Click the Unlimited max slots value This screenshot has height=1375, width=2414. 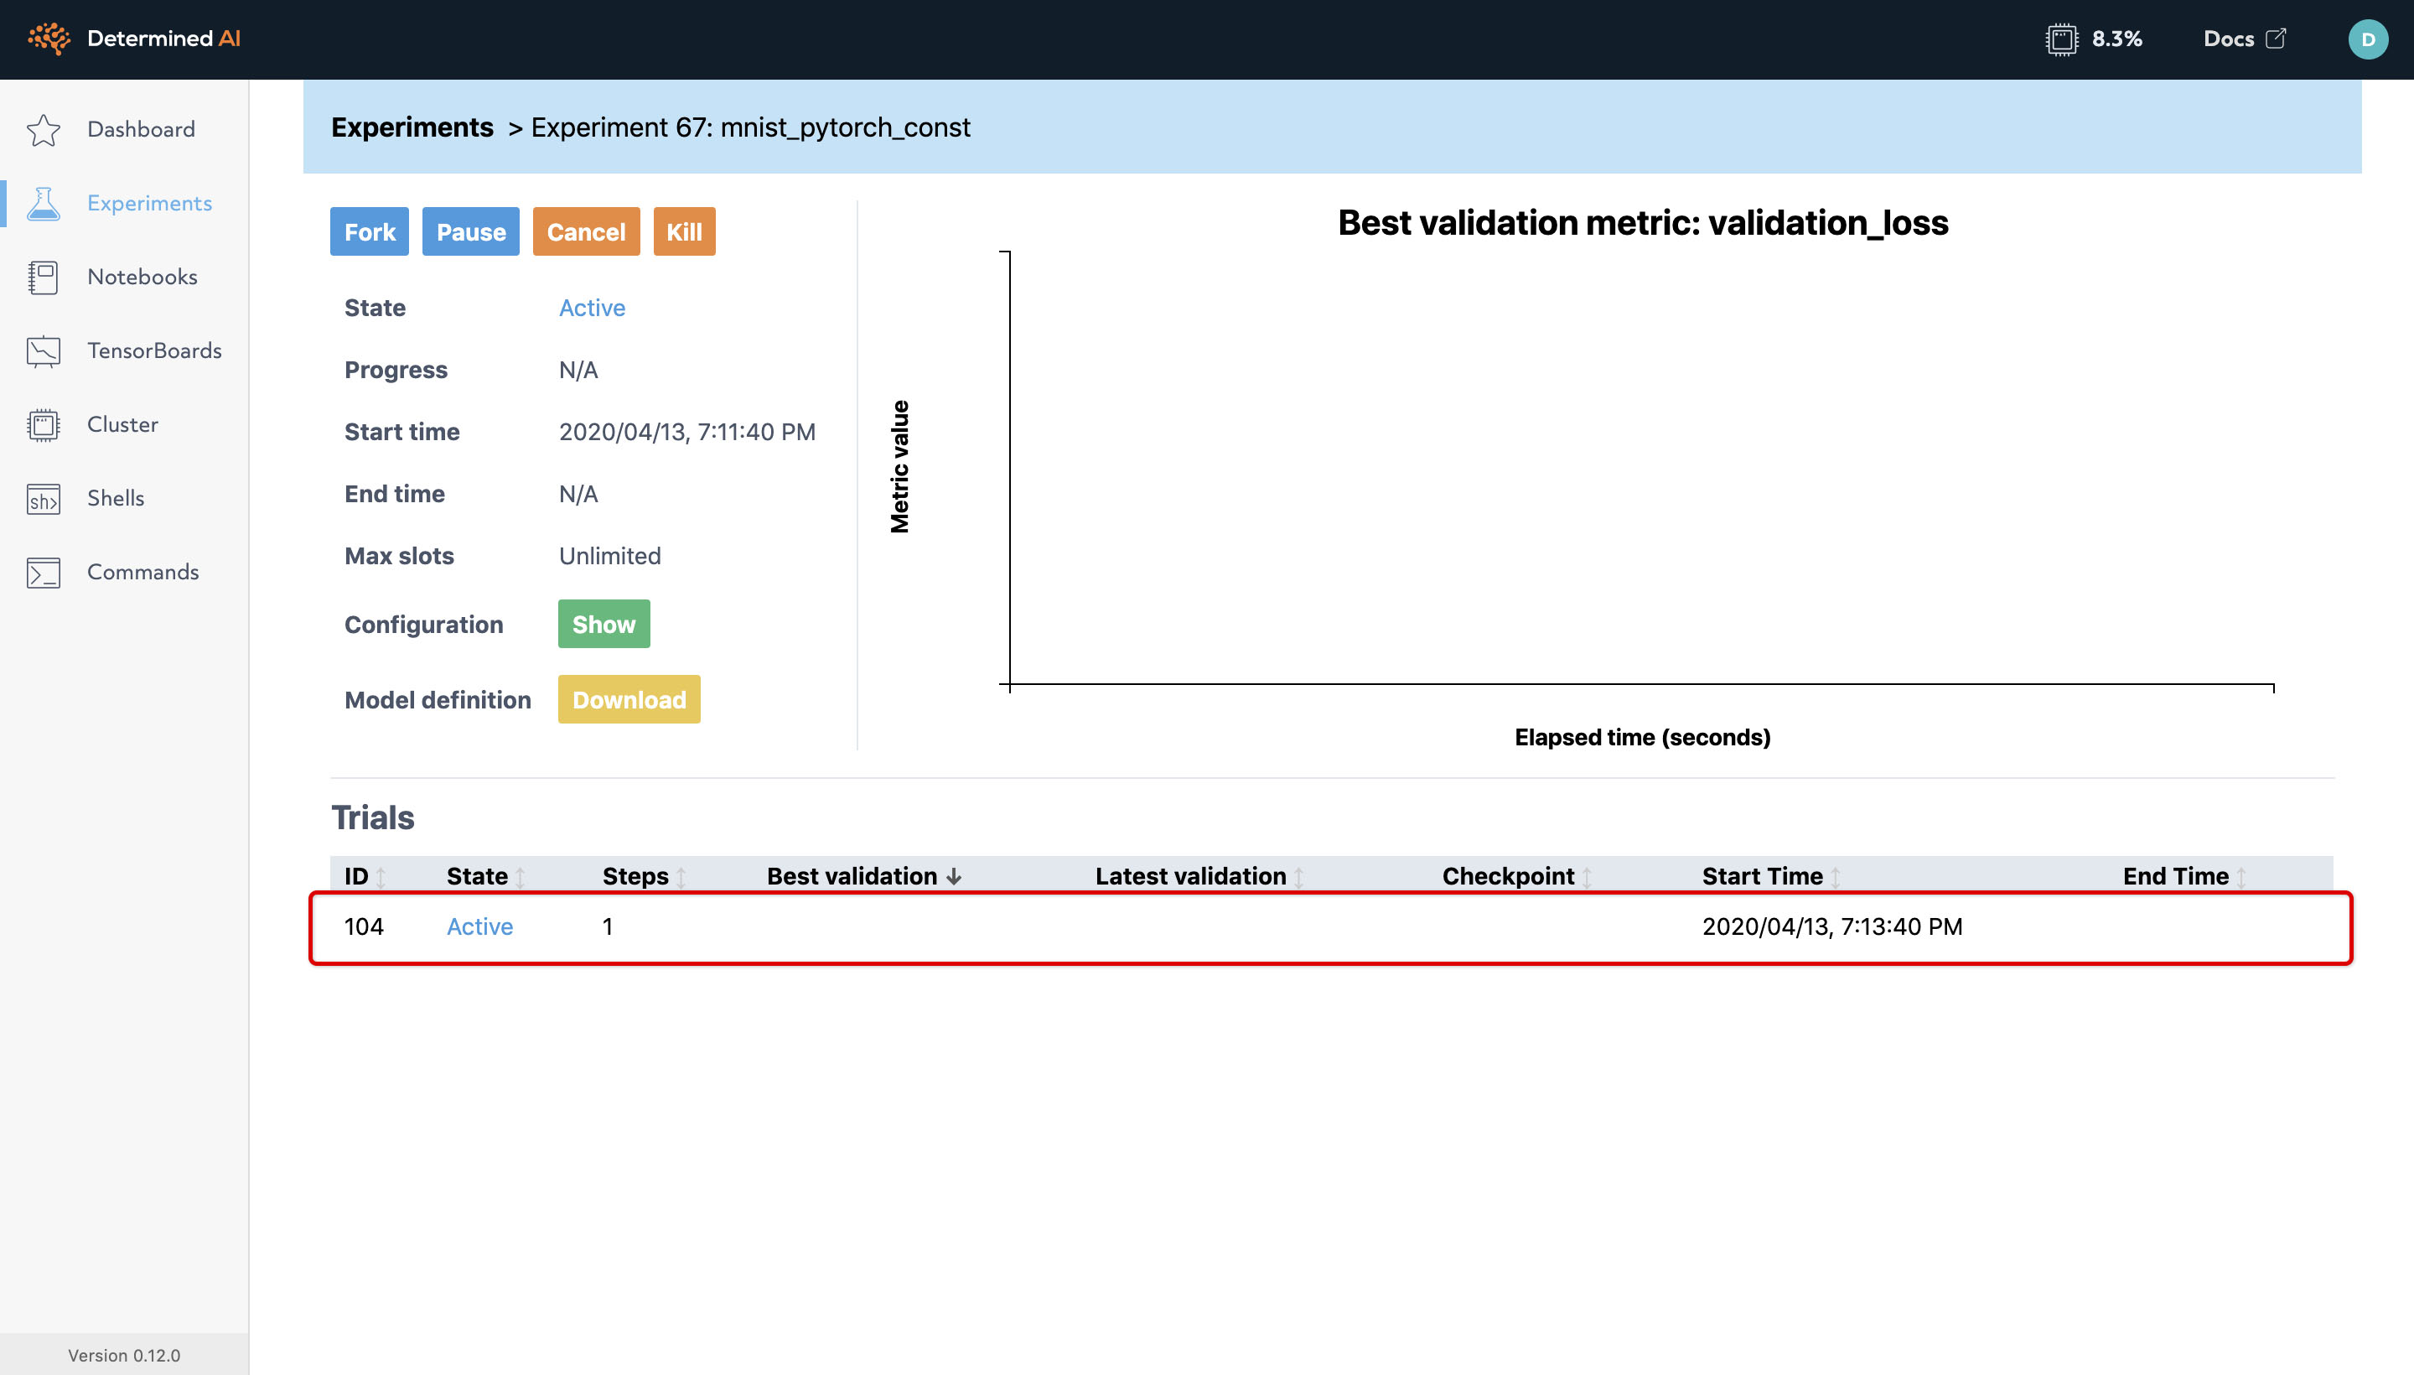tap(609, 556)
